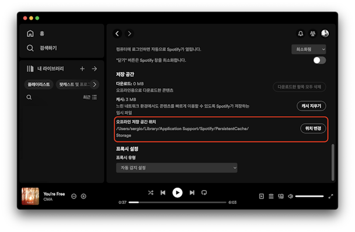The height and width of the screenshot is (232, 355).
Task: Adjust the volume slider
Action: point(309,196)
